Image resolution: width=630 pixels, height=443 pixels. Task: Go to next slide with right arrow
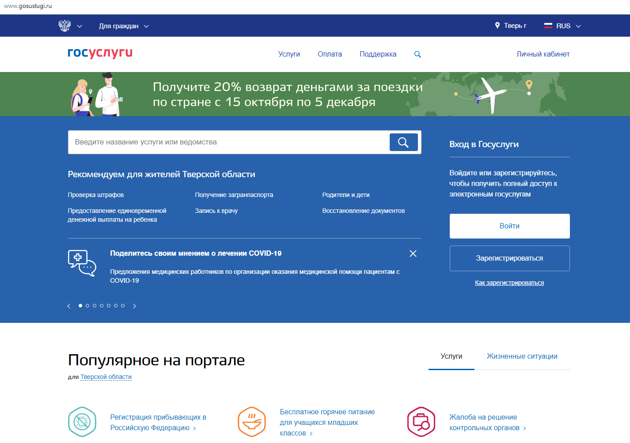[134, 306]
